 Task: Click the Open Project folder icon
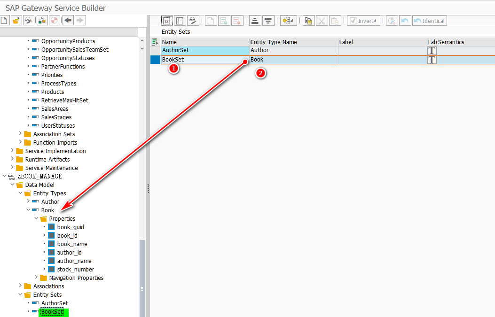16,21
